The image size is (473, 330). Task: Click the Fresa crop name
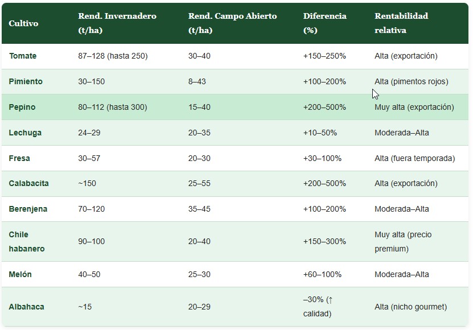[19, 158]
